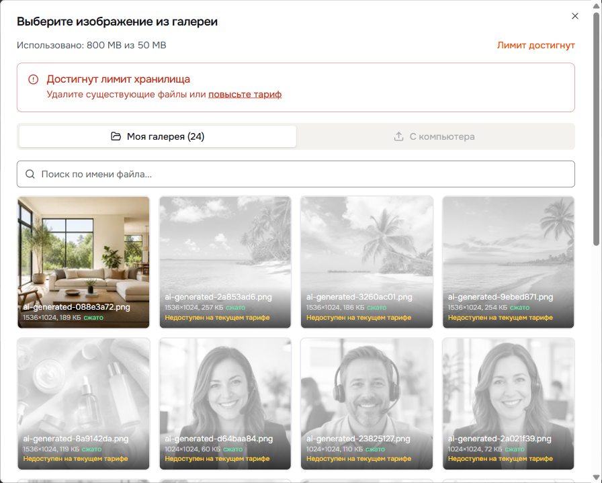
Task: Focus the «Поиск по имени файла...» search field
Action: 296,174
